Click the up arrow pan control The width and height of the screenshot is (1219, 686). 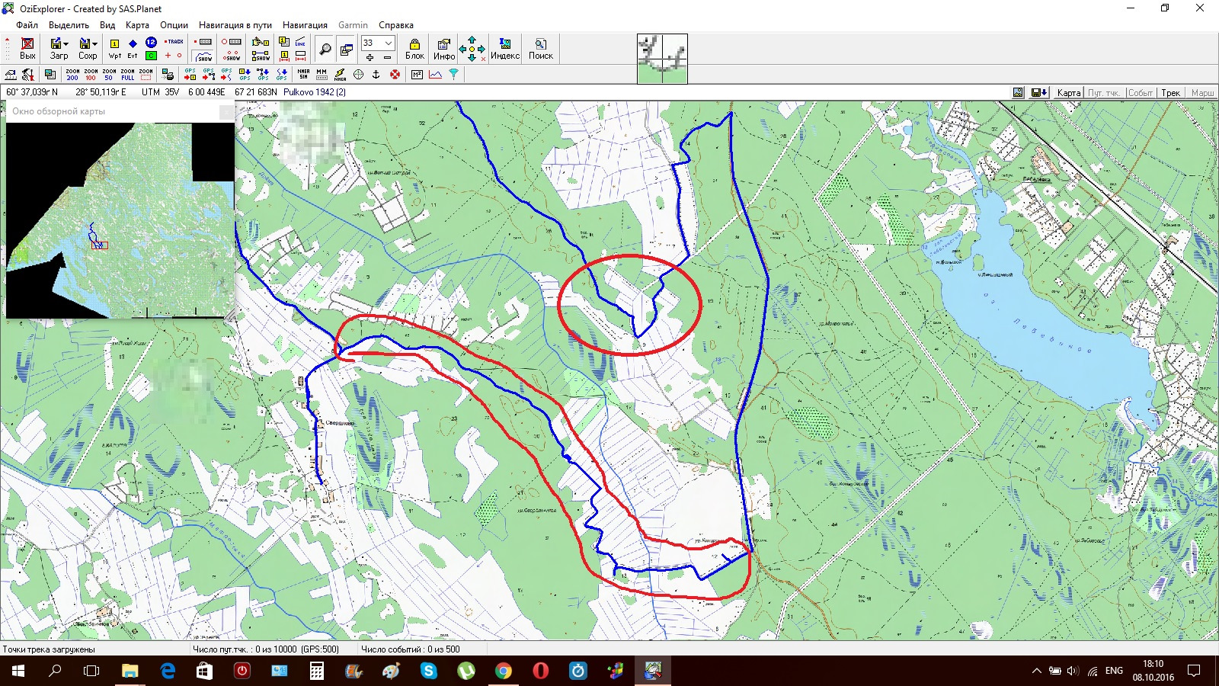coord(472,40)
